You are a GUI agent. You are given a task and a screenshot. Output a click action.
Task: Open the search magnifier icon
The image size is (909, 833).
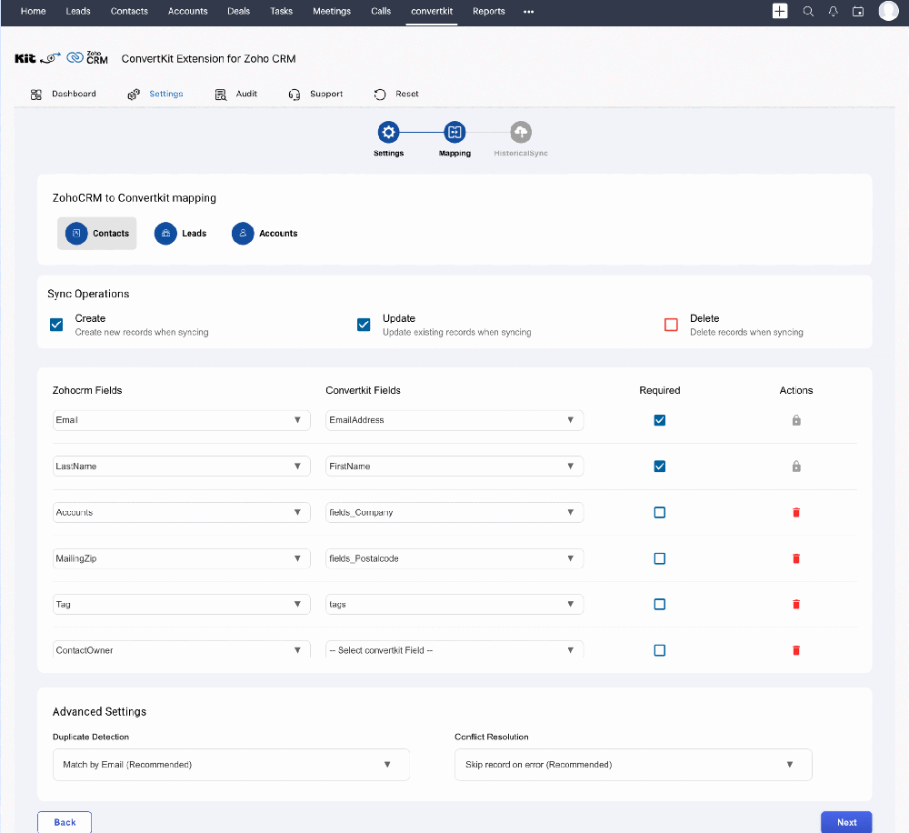[807, 11]
